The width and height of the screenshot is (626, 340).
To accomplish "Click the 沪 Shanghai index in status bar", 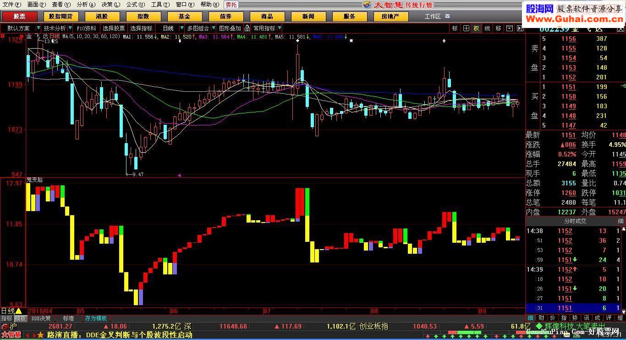I will [x=13, y=326].
